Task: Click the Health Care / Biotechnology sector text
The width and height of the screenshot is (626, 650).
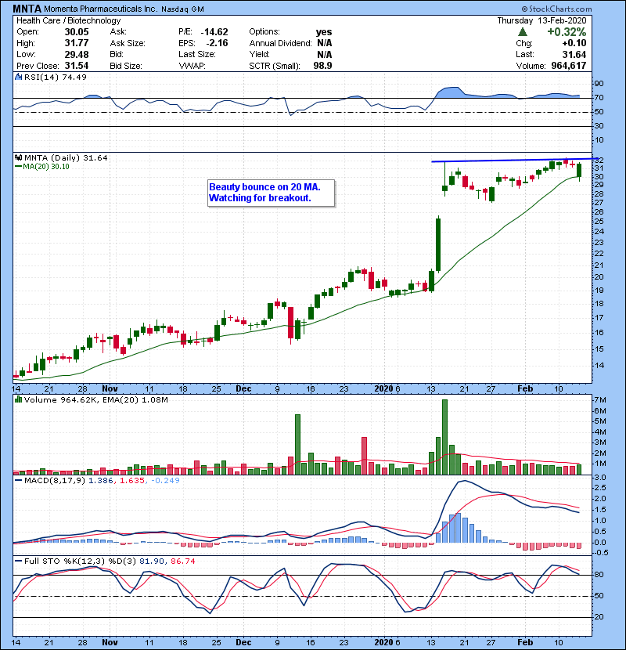Action: 68,20
